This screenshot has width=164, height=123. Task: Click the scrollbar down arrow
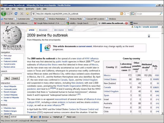click(x=162, y=113)
